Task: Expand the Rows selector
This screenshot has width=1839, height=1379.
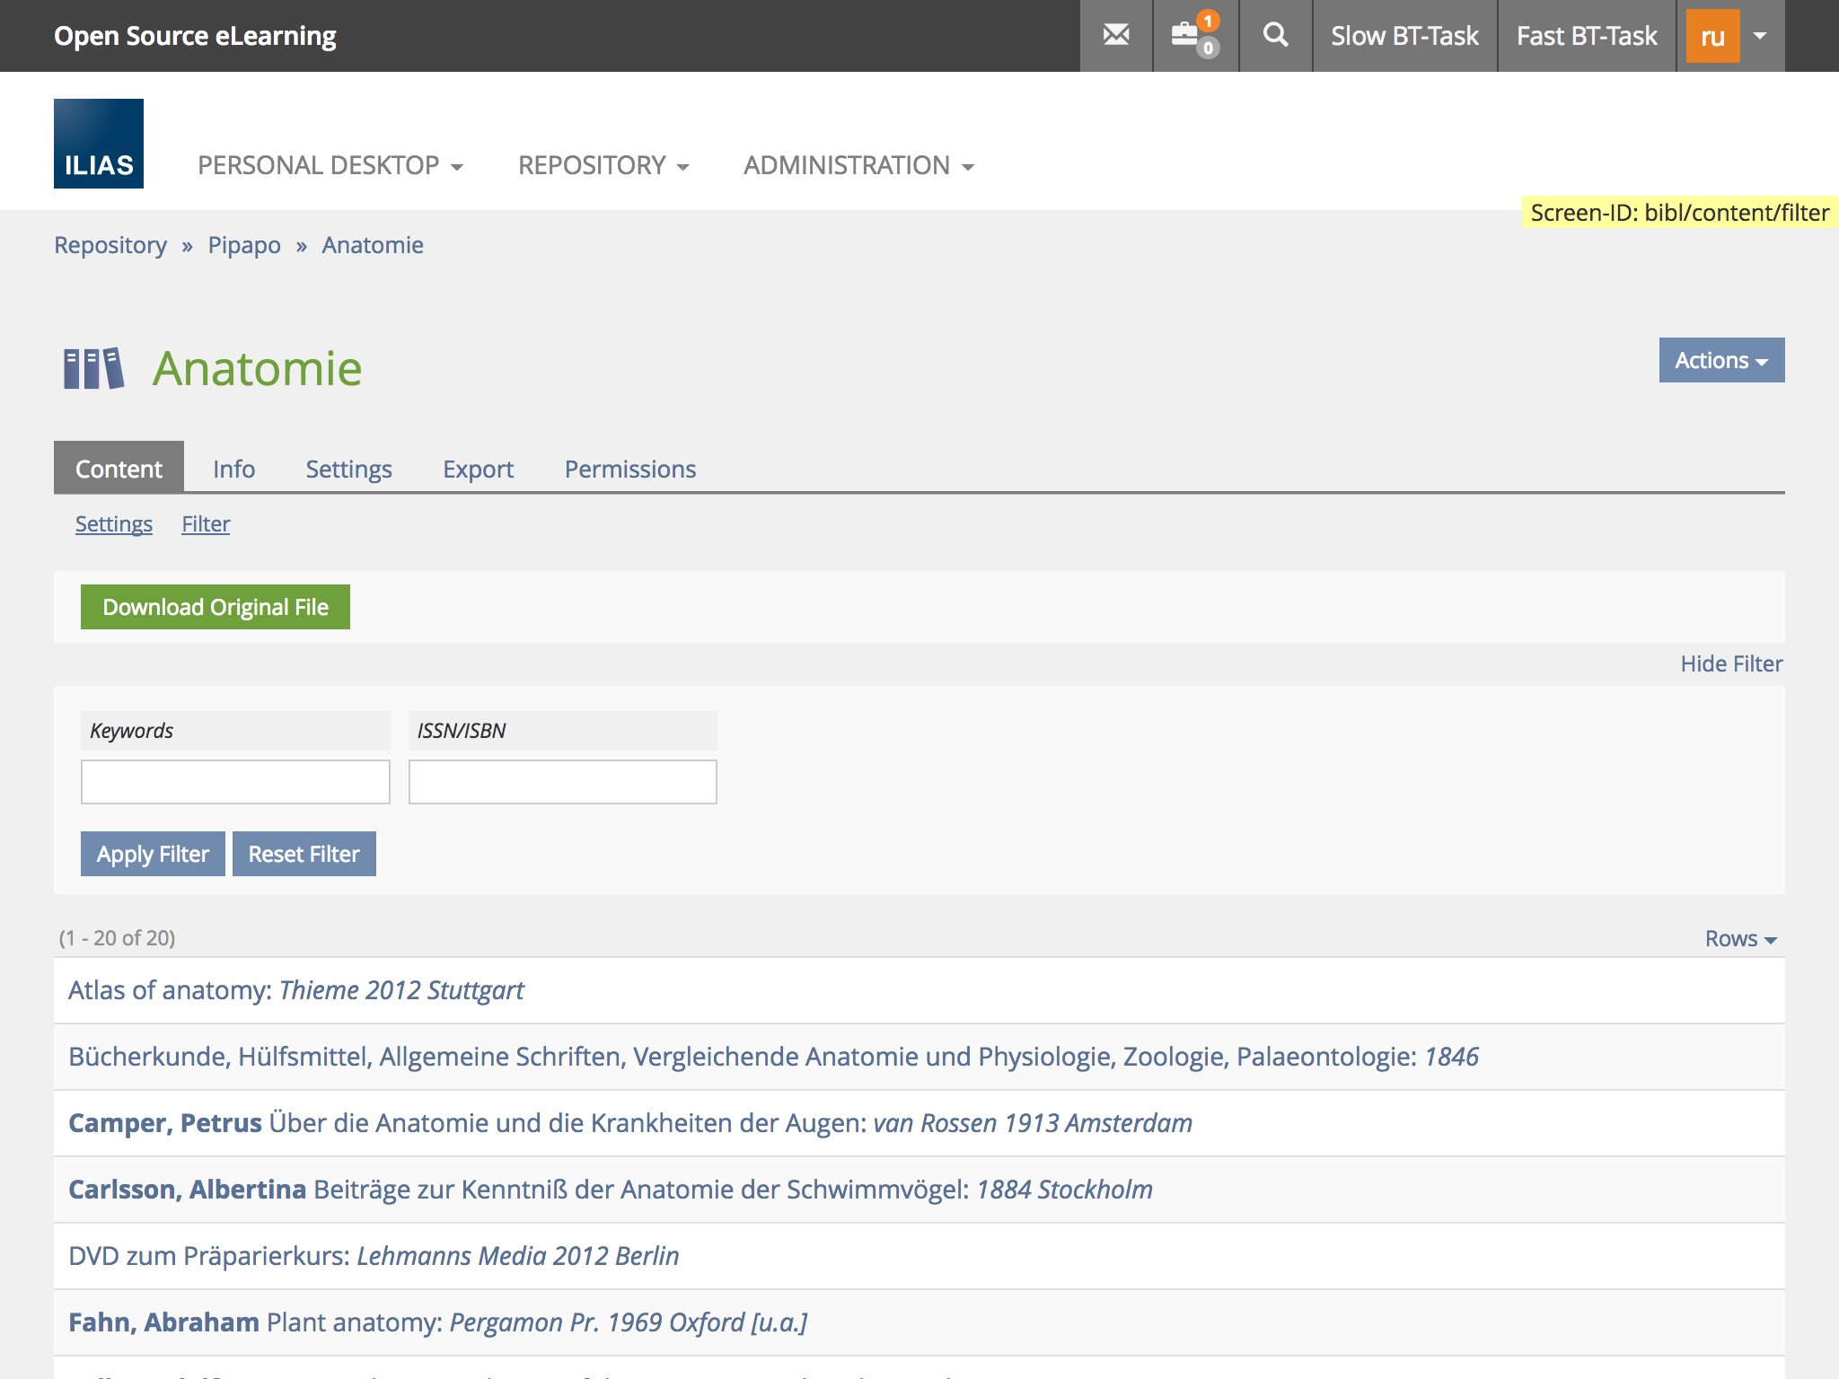Action: [1740, 938]
